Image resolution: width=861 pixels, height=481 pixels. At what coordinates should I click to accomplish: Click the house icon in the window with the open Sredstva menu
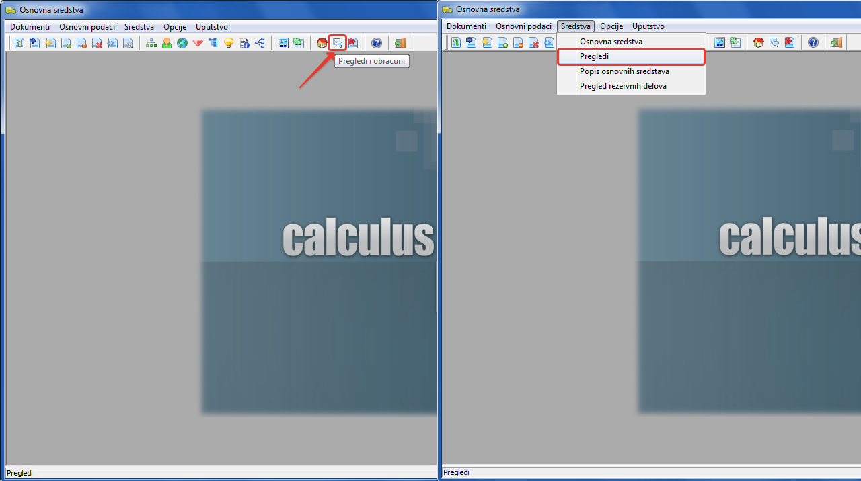[x=759, y=42]
